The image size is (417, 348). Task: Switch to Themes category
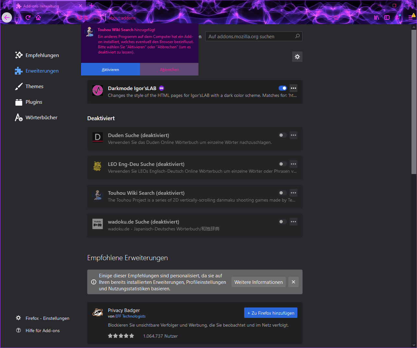pos(29,86)
